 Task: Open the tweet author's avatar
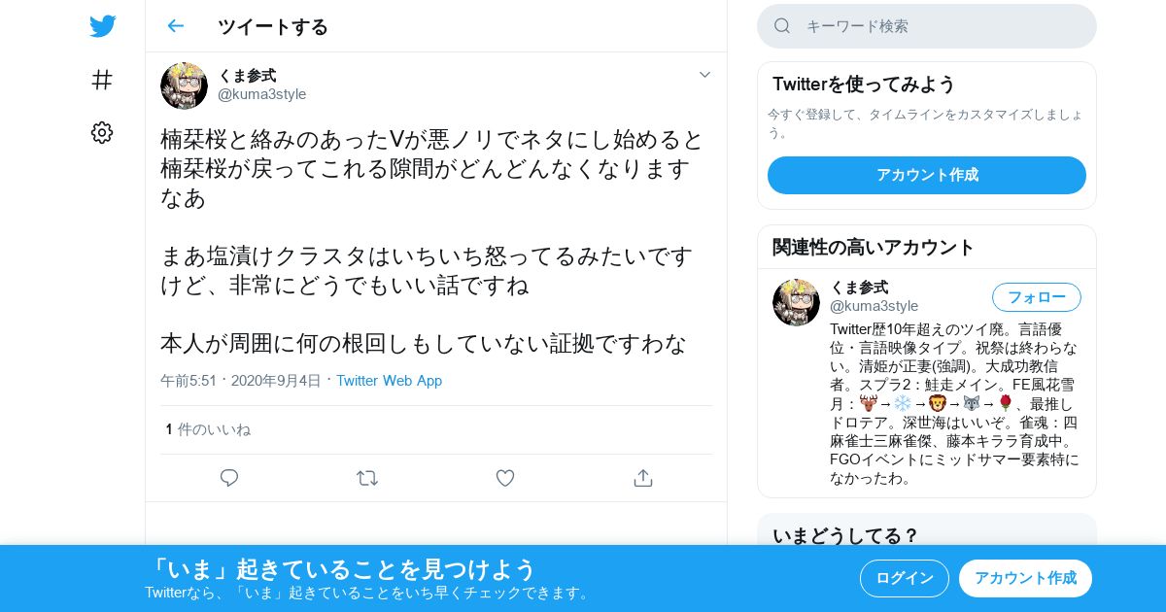(184, 85)
